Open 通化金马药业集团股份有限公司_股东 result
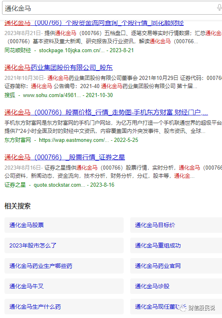Image resolution: width=222 pixels, height=318 pixels. click(x=58, y=68)
